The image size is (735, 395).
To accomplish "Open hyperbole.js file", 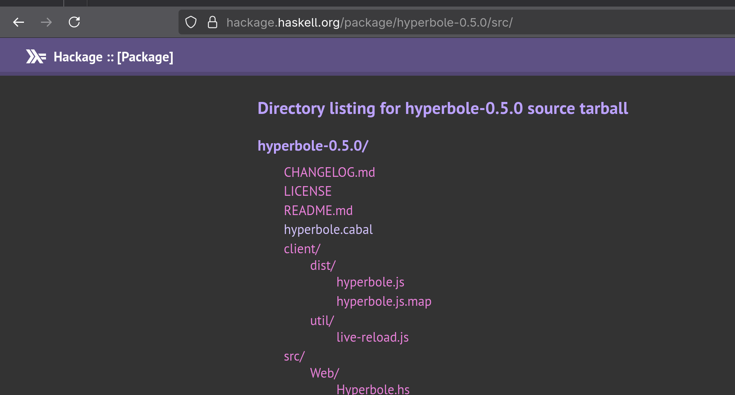I will click(370, 282).
